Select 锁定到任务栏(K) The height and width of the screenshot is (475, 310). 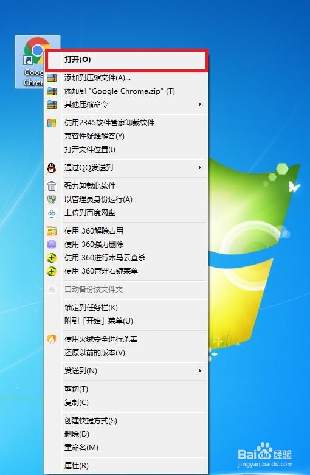coord(126,308)
